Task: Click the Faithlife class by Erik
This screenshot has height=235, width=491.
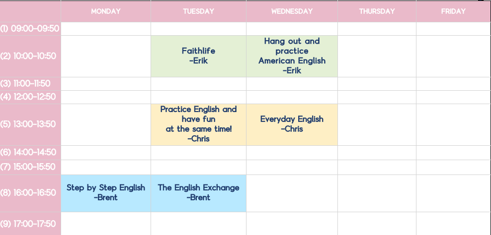Action: (198, 56)
